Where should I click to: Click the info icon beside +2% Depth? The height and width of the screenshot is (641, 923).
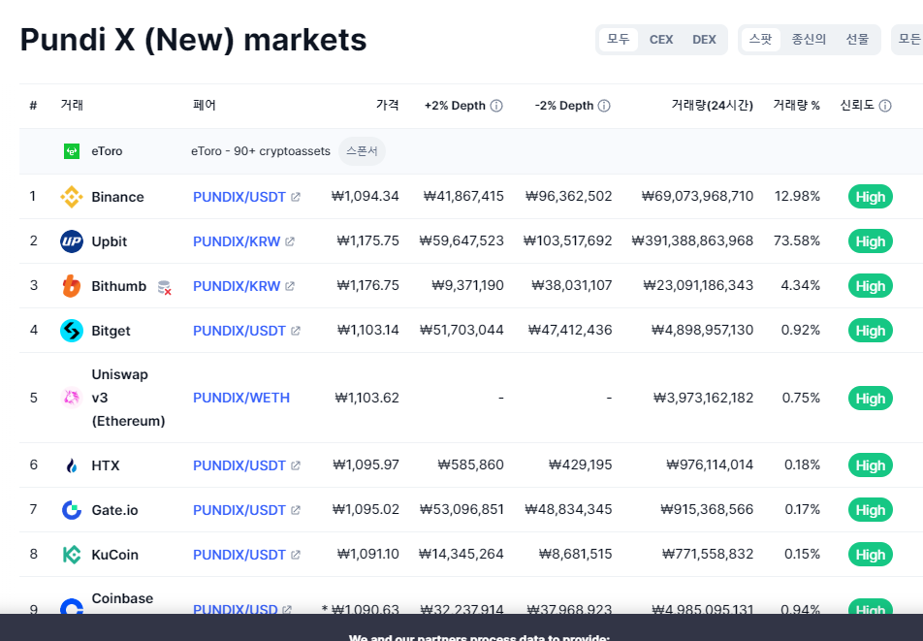[x=496, y=106]
